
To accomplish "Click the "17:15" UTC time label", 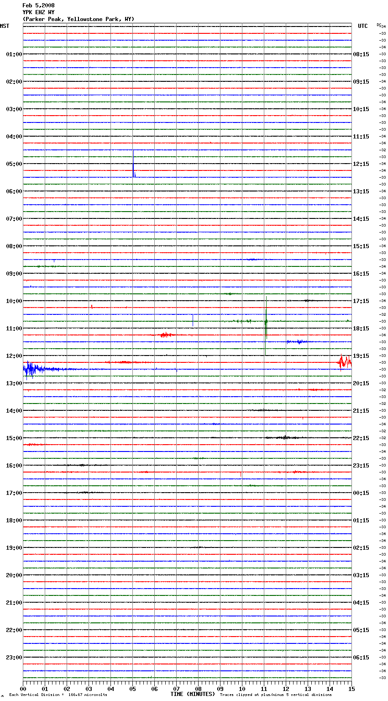I will tap(361, 301).
